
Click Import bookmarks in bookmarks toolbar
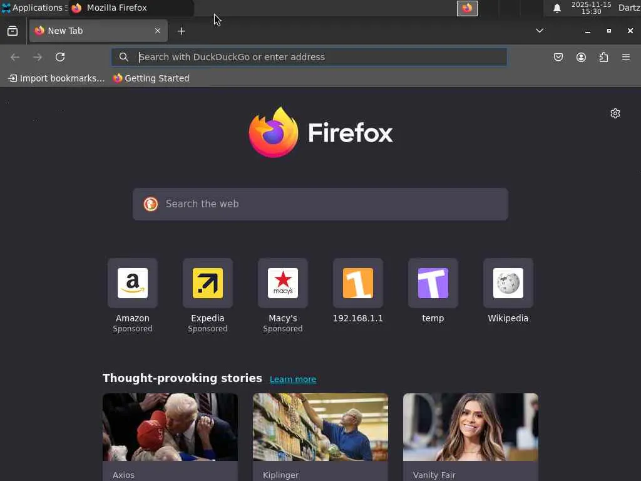[56, 78]
